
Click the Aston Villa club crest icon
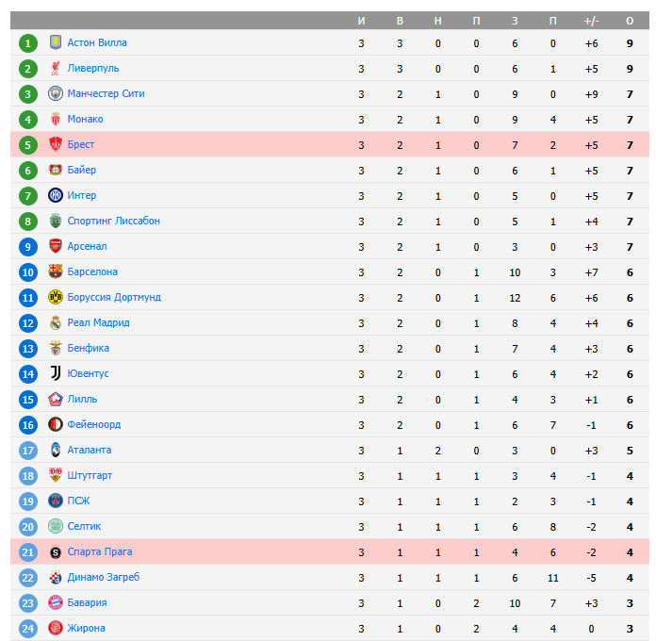[x=55, y=42]
